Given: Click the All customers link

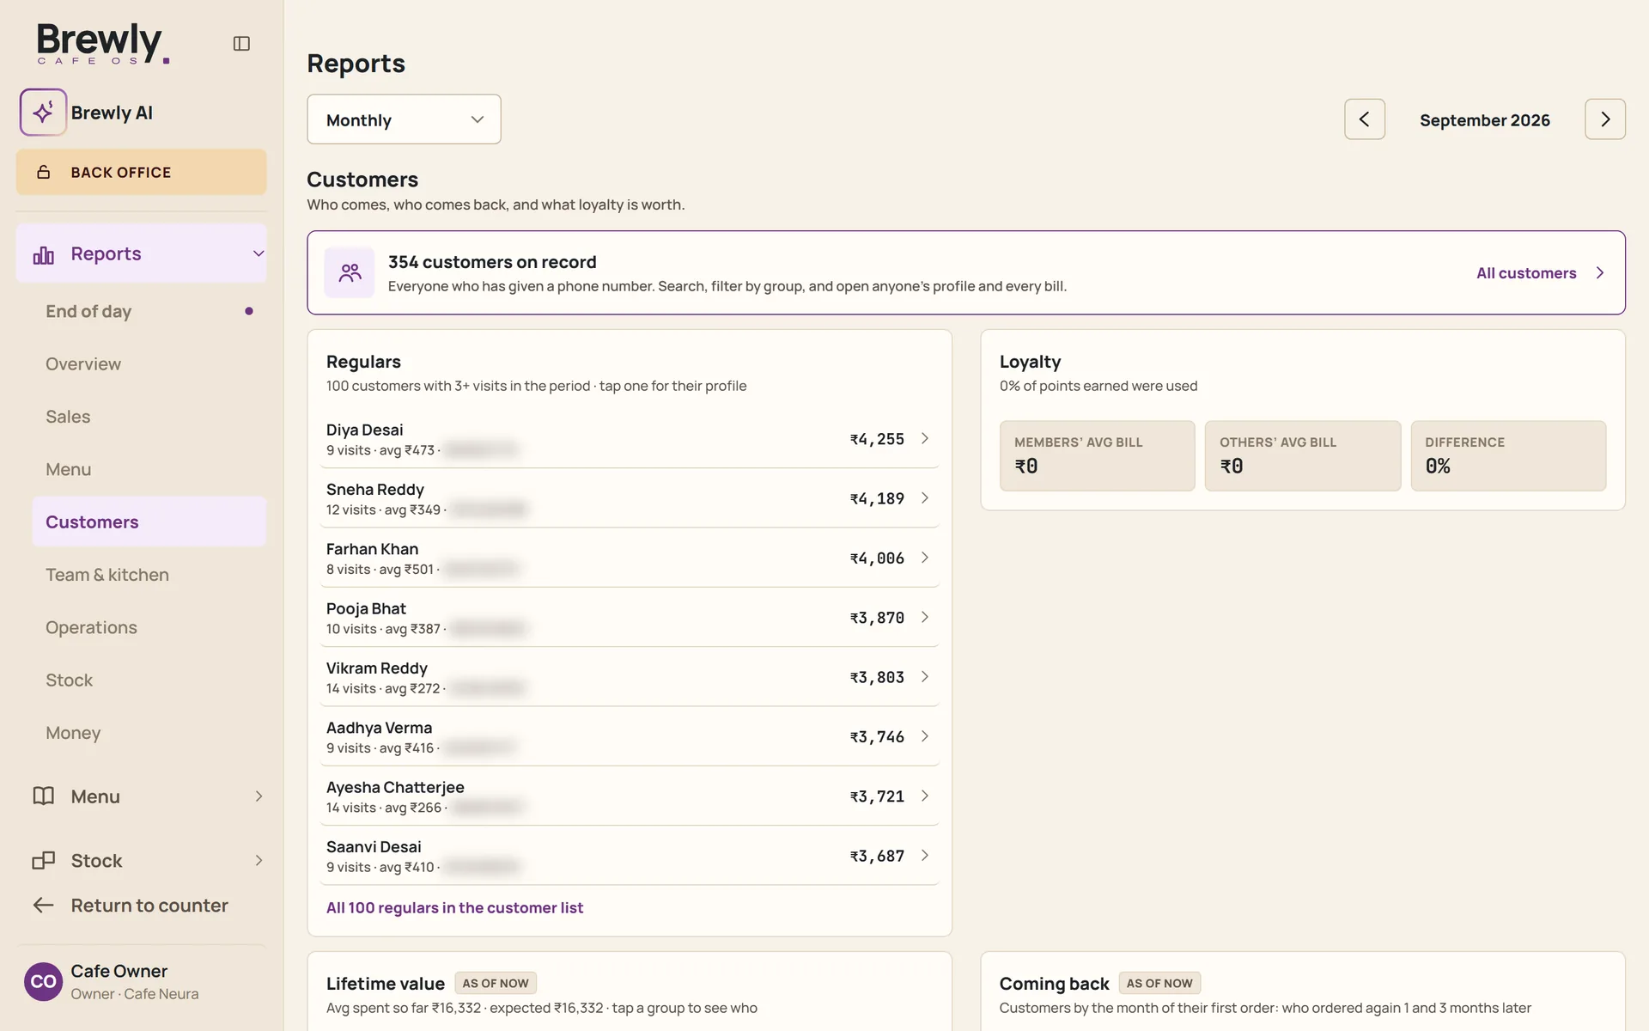Looking at the screenshot, I should point(1540,273).
